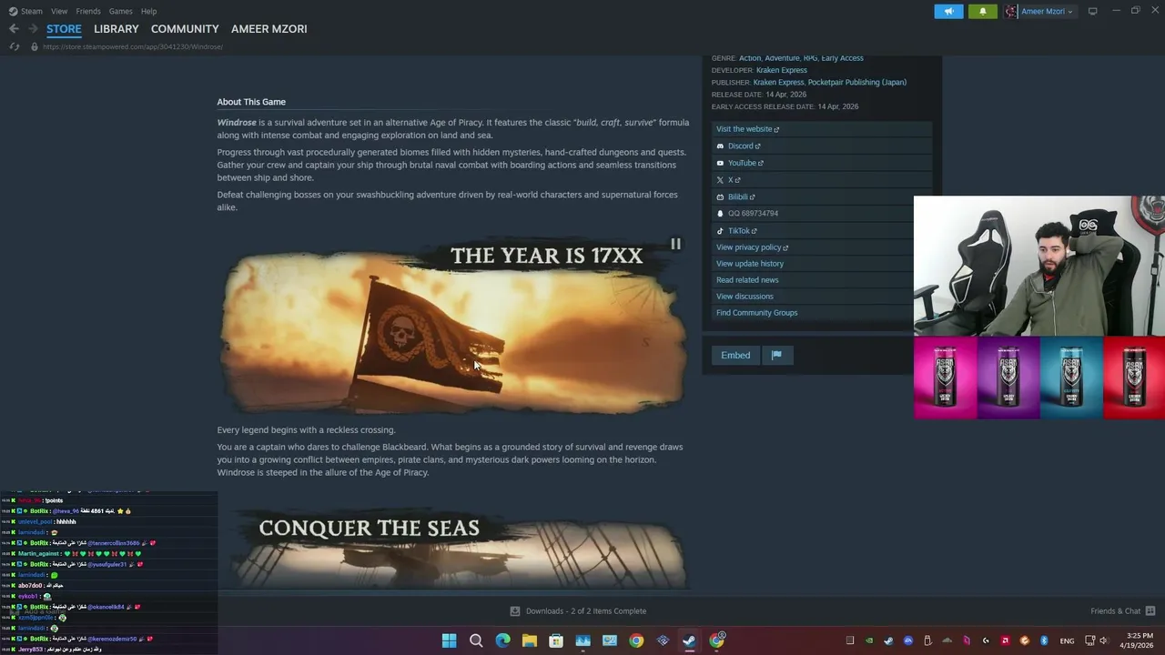1165x655 pixels.
Task: Open developer Kraken Express link
Action: pos(781,70)
